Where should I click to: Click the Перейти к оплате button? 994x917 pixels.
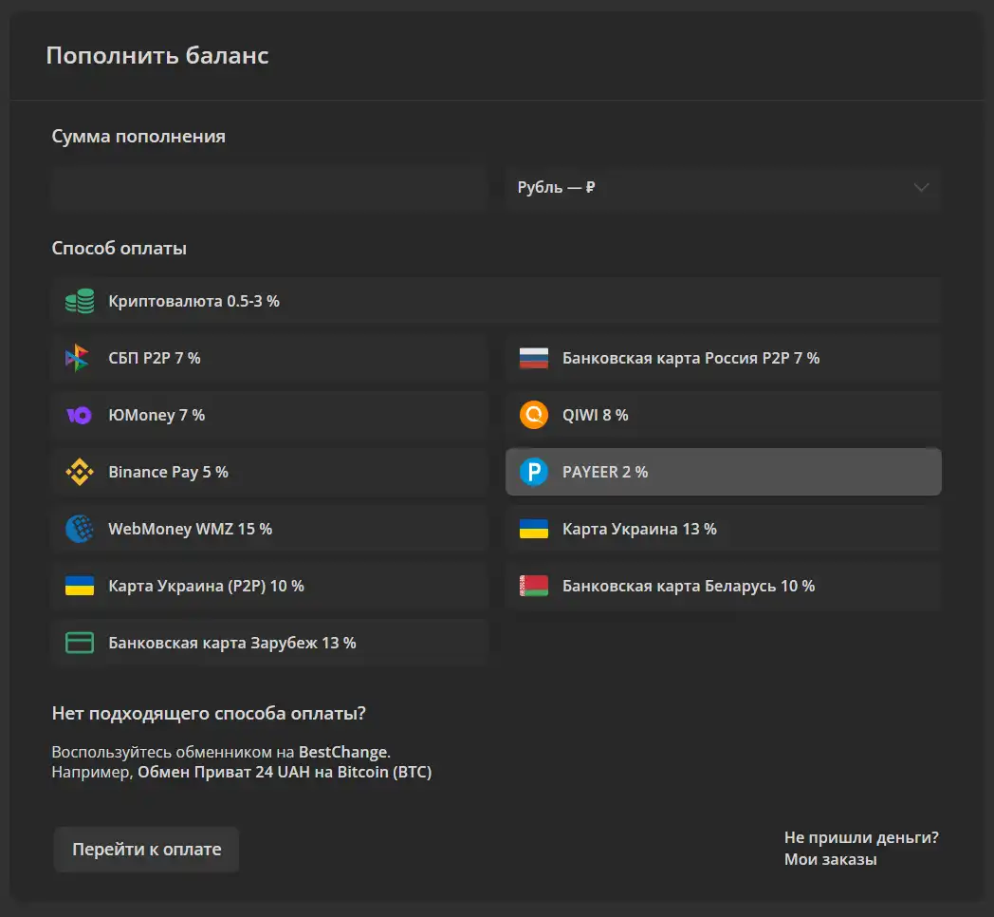[146, 849]
